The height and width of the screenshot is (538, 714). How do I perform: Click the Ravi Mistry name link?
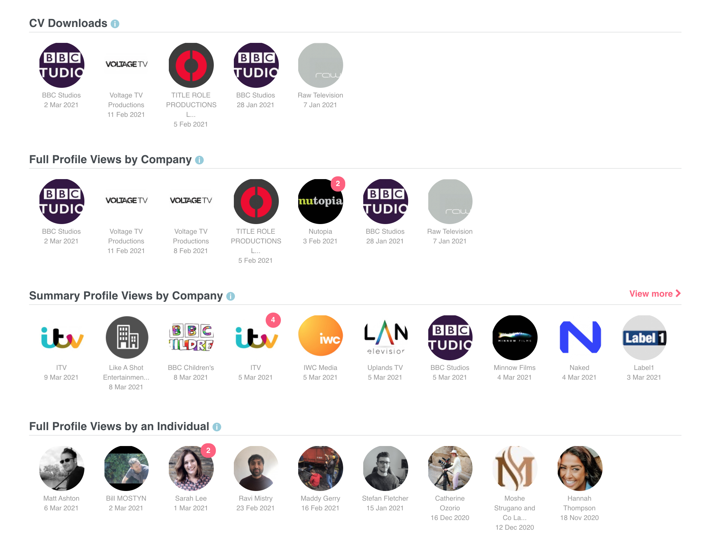[x=256, y=498]
